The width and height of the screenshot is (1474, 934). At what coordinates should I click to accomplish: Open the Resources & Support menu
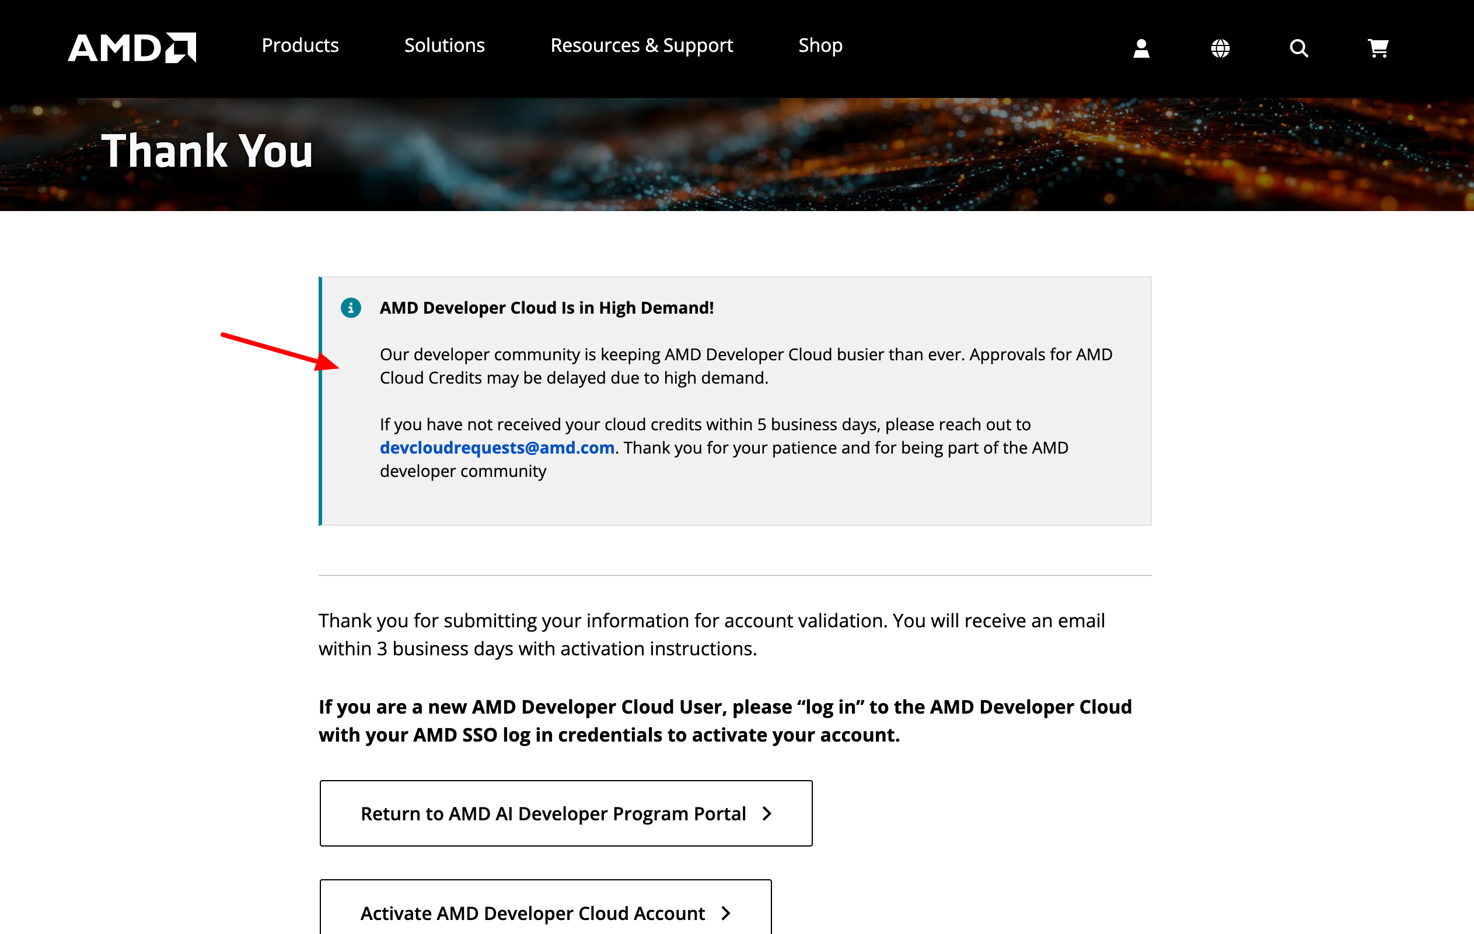(x=641, y=45)
